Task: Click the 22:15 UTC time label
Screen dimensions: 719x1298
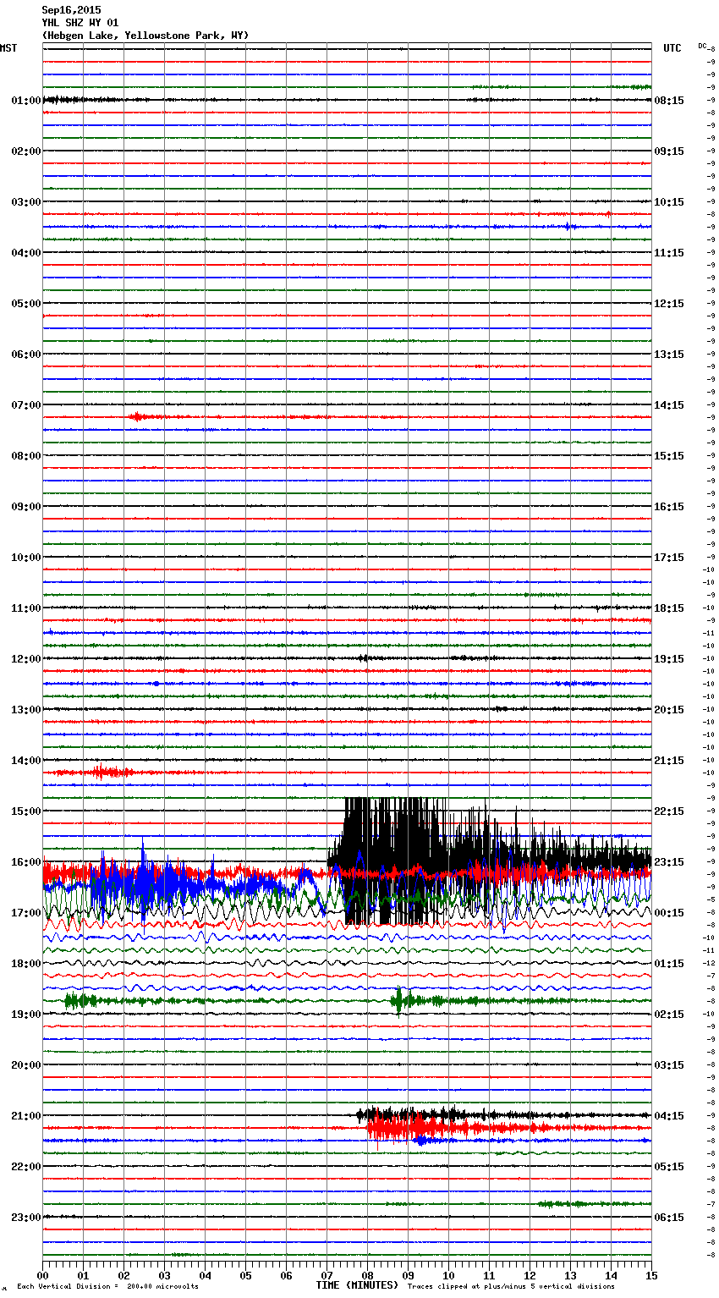Action: click(669, 811)
